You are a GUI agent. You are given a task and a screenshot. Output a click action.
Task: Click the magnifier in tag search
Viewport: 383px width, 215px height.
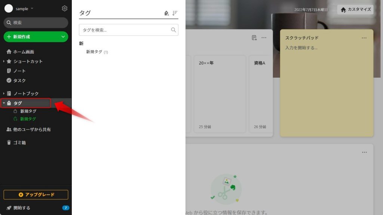click(x=173, y=30)
